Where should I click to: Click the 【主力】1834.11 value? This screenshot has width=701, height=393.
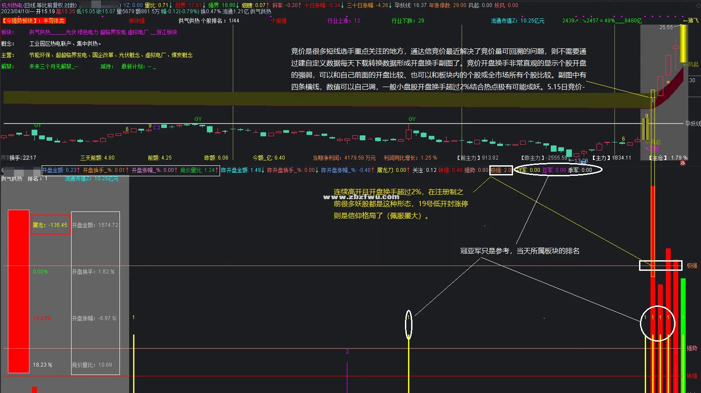coord(611,158)
